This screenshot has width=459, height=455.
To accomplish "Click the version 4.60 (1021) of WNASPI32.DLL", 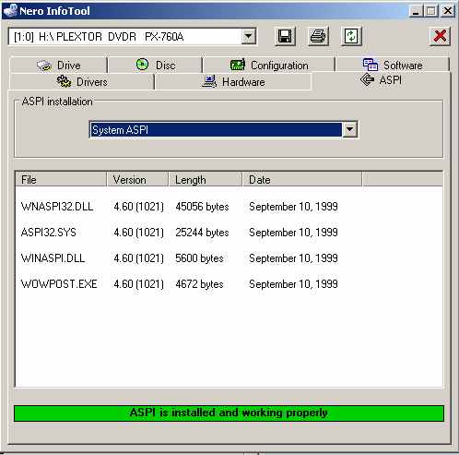I will 138,207.
